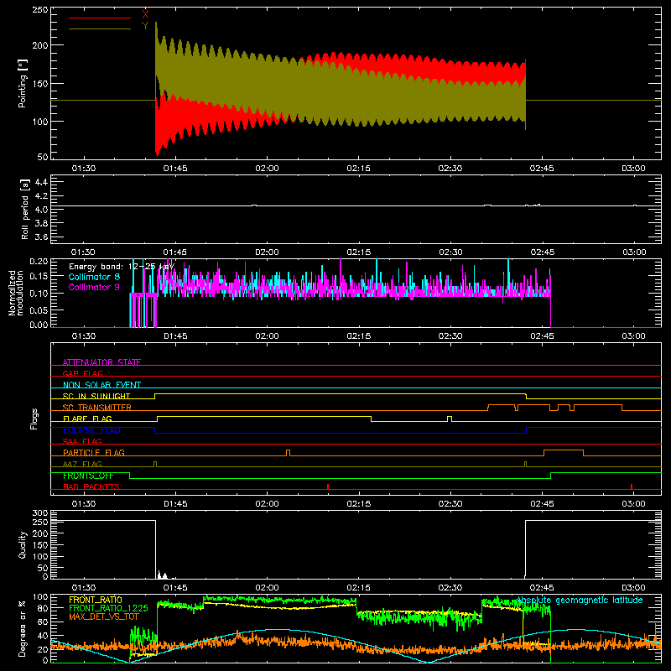Select the FLARE_FLAG label

87,419
